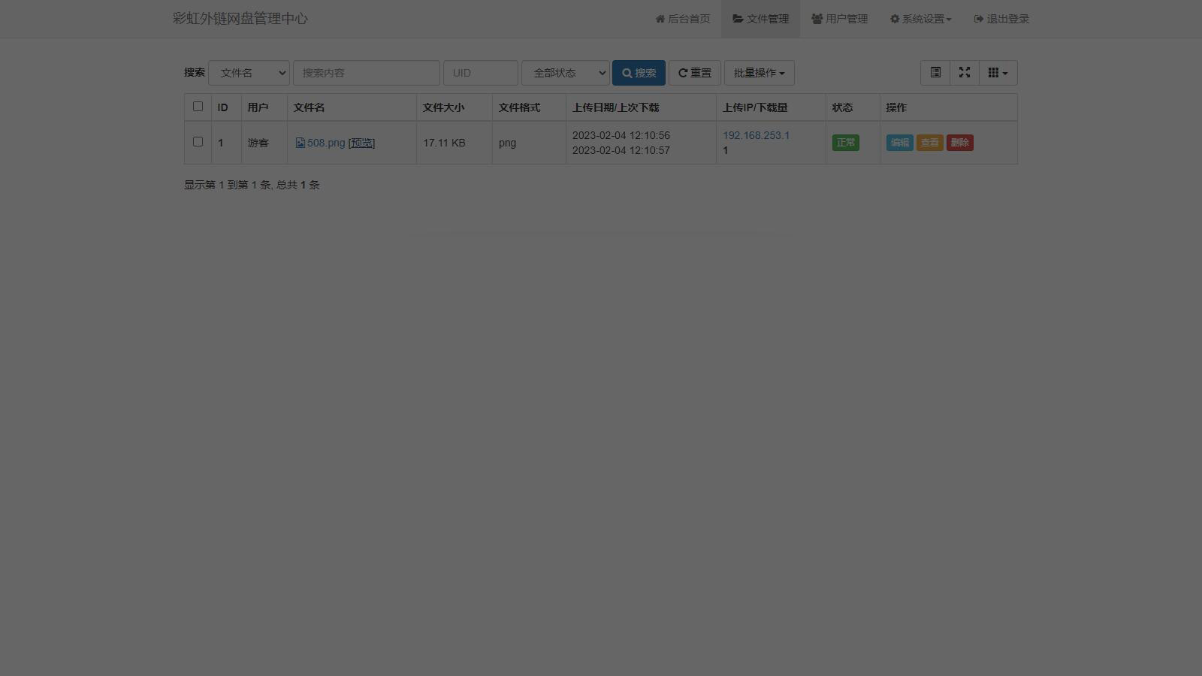1202x676 pixels.
Task: Check the checkbox for row ID 1
Action: [198, 142]
